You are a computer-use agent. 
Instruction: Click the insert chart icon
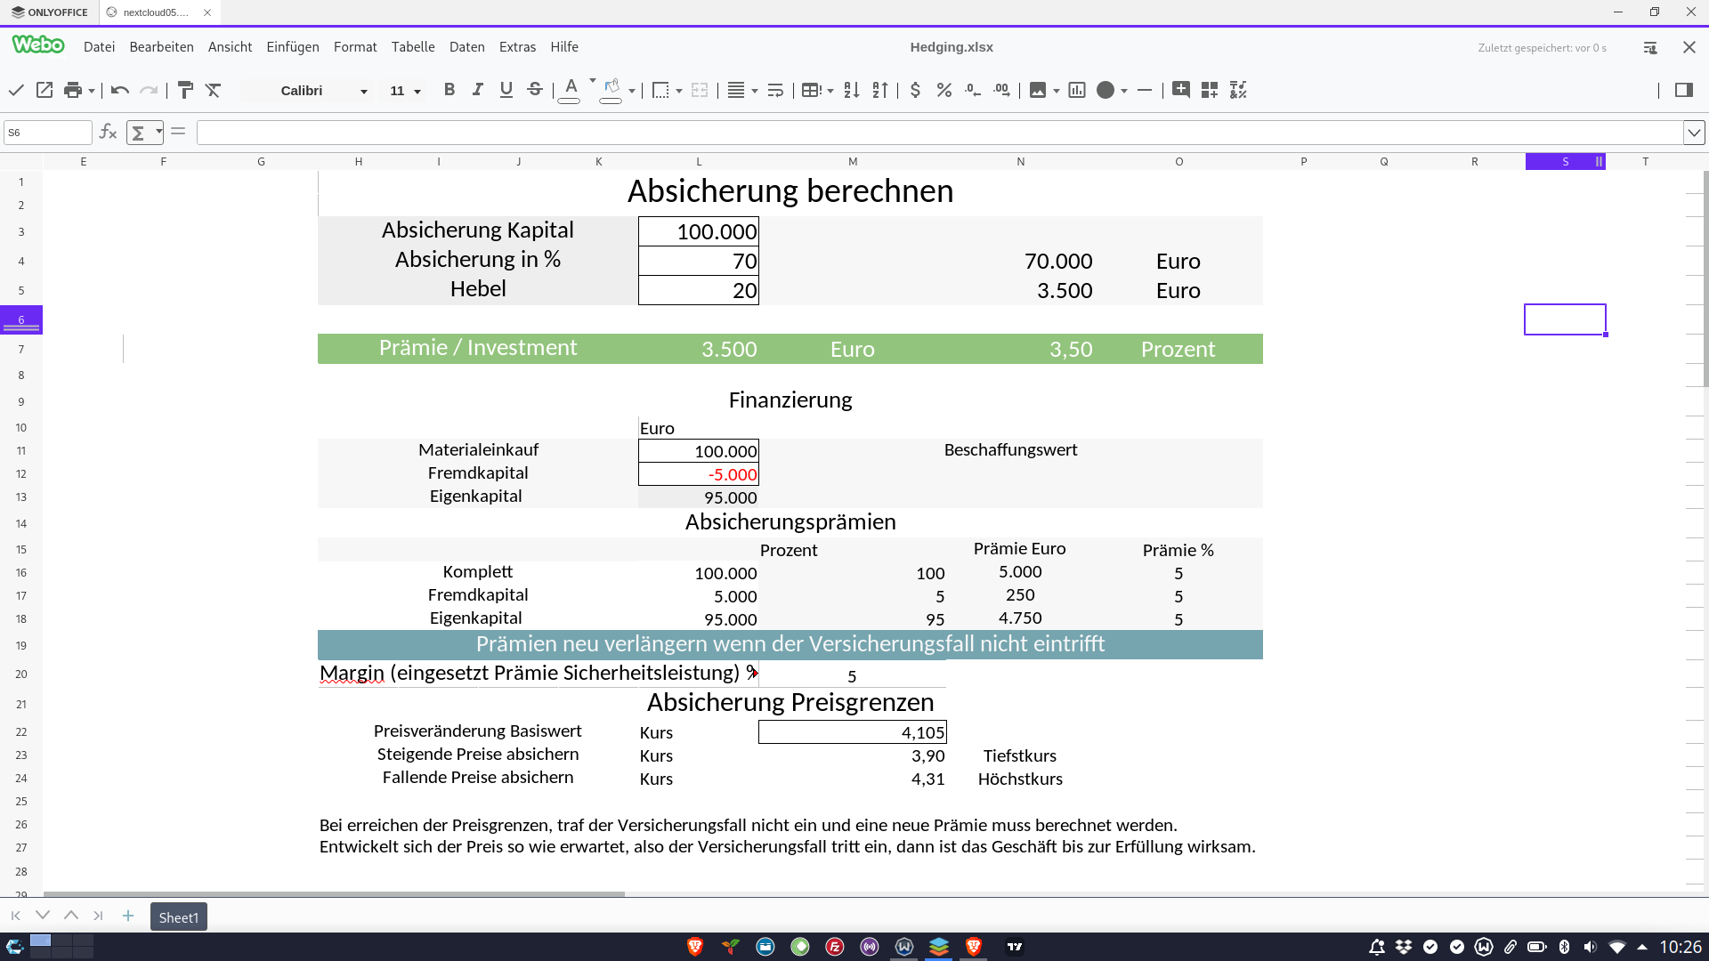pos(1077,90)
